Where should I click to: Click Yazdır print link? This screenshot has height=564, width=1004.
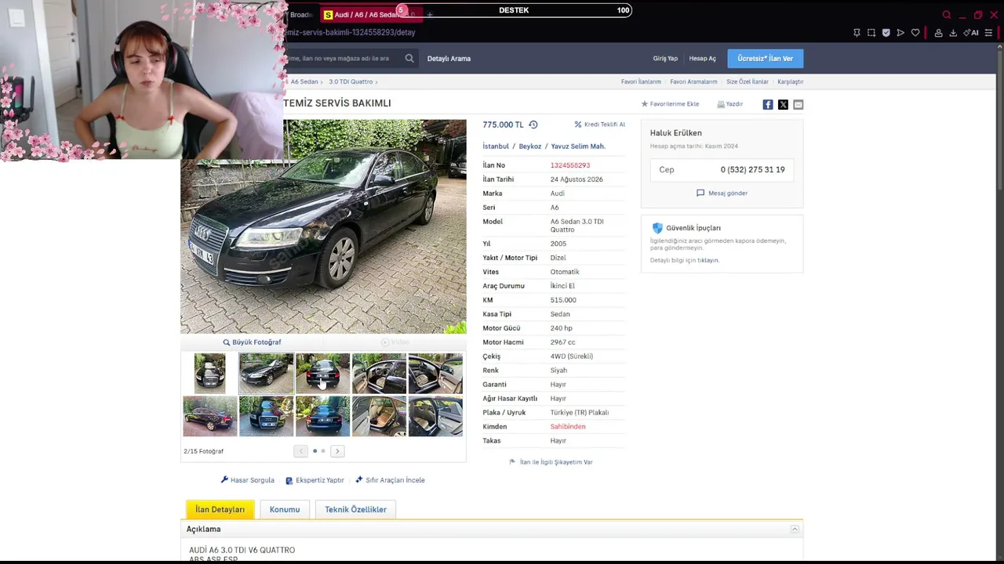click(x=729, y=104)
